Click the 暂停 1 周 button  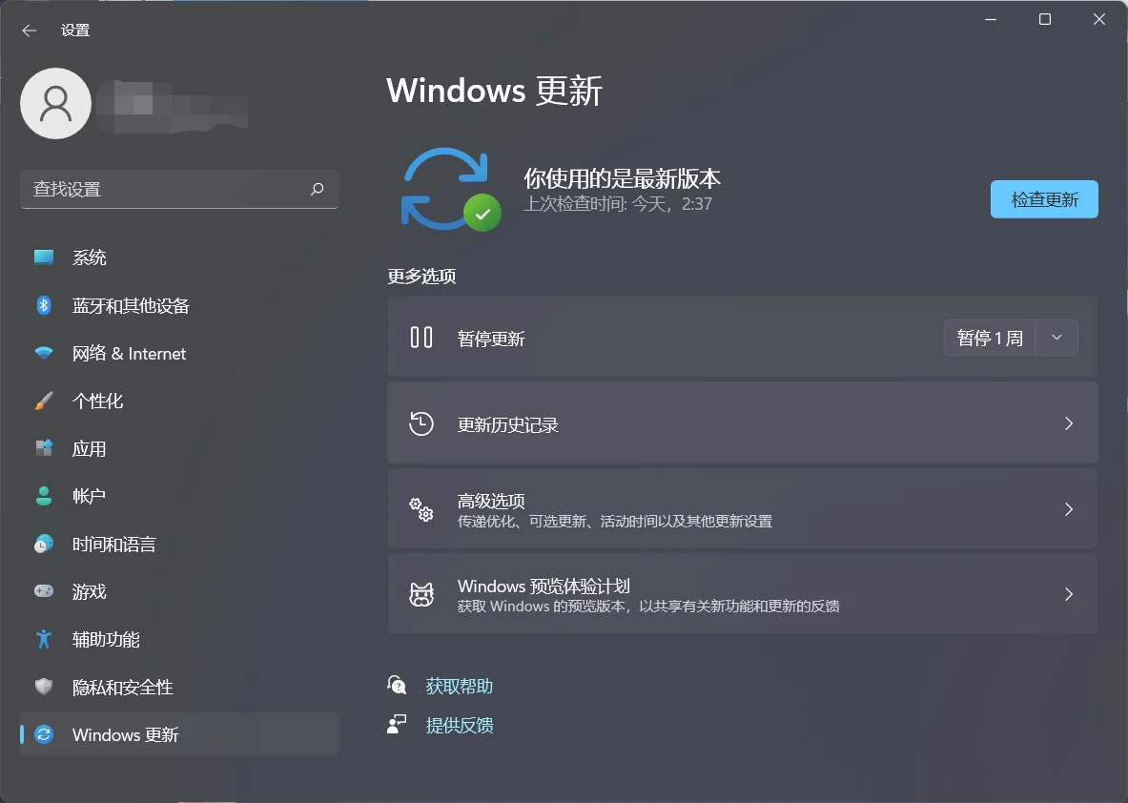pos(989,338)
